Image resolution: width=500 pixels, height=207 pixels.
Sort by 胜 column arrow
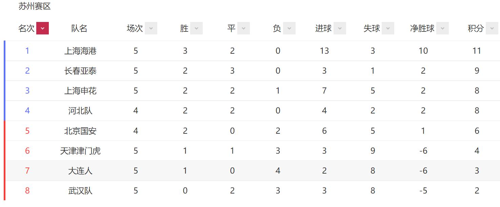pyautogui.click(x=196, y=28)
